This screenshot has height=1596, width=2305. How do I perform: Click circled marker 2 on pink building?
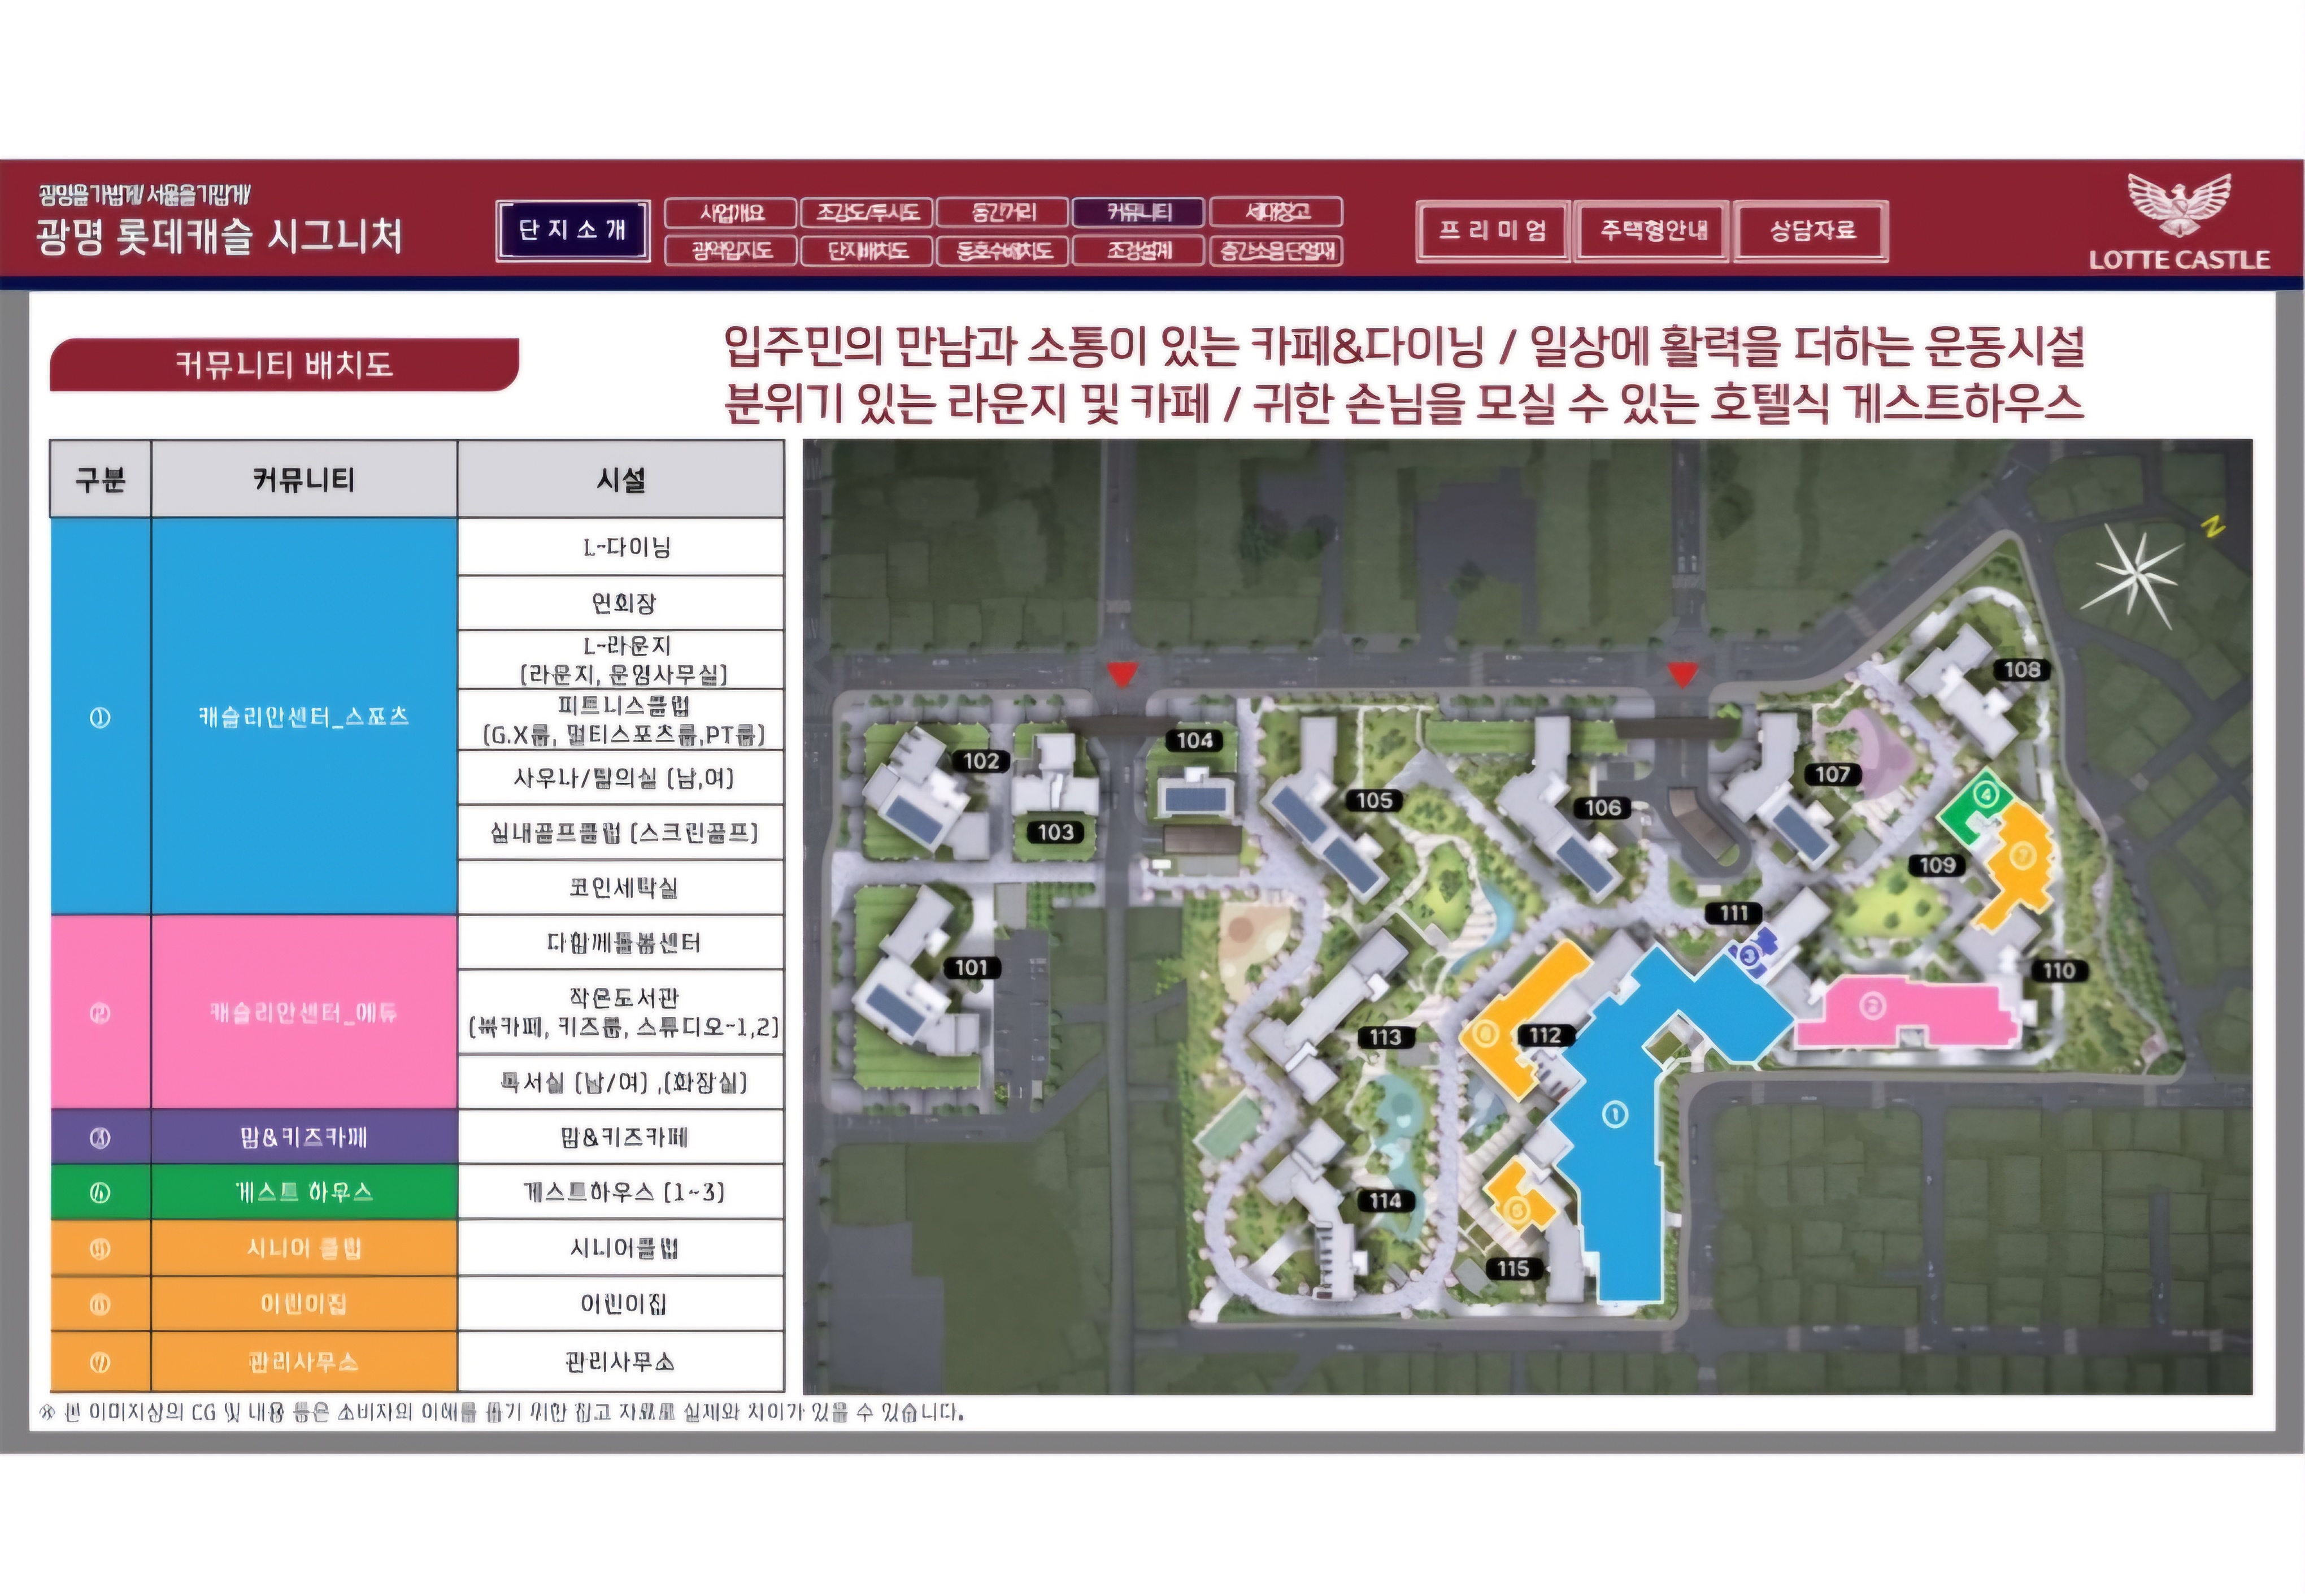1872,1006
